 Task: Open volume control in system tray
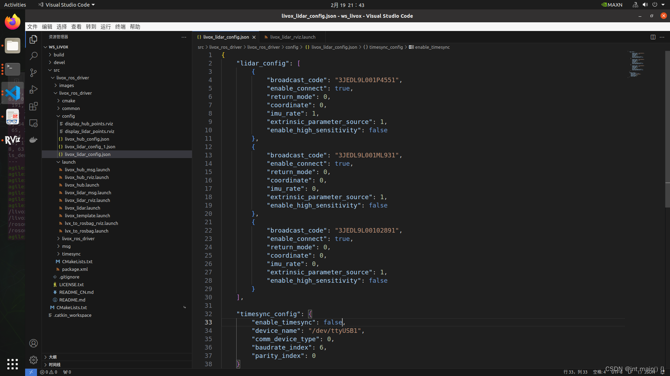pyautogui.click(x=645, y=5)
